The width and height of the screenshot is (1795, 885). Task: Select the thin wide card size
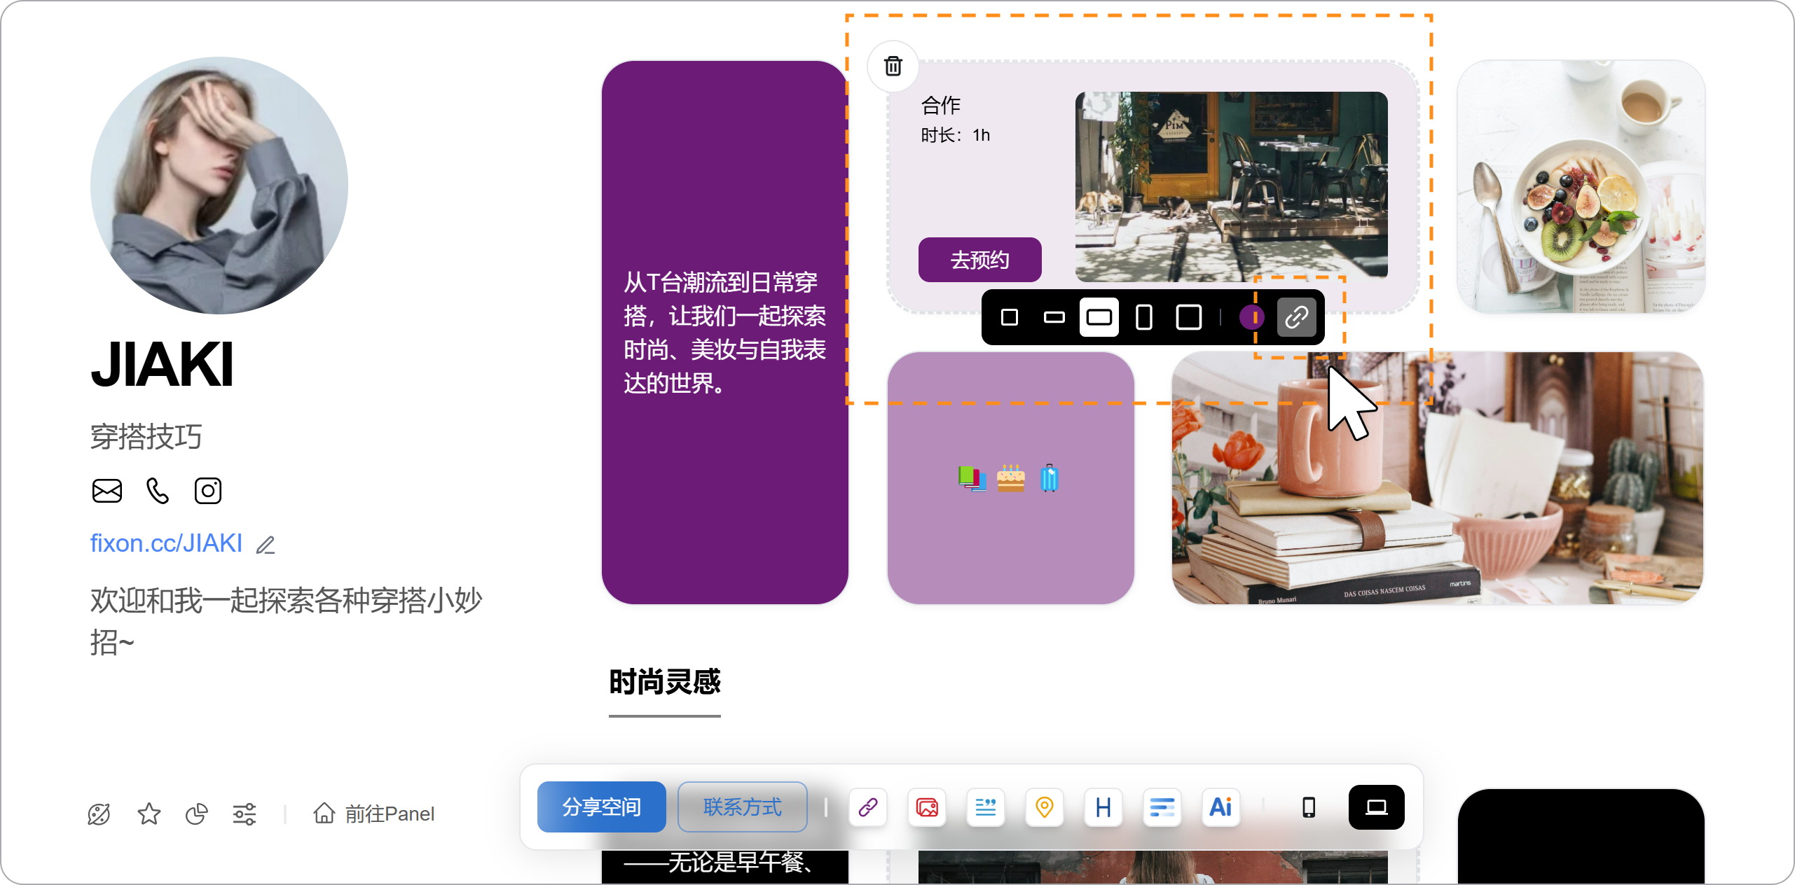[x=1054, y=317]
